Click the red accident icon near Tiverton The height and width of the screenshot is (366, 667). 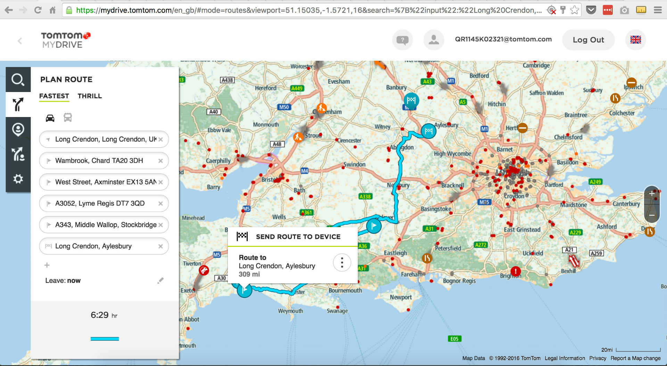[204, 270]
